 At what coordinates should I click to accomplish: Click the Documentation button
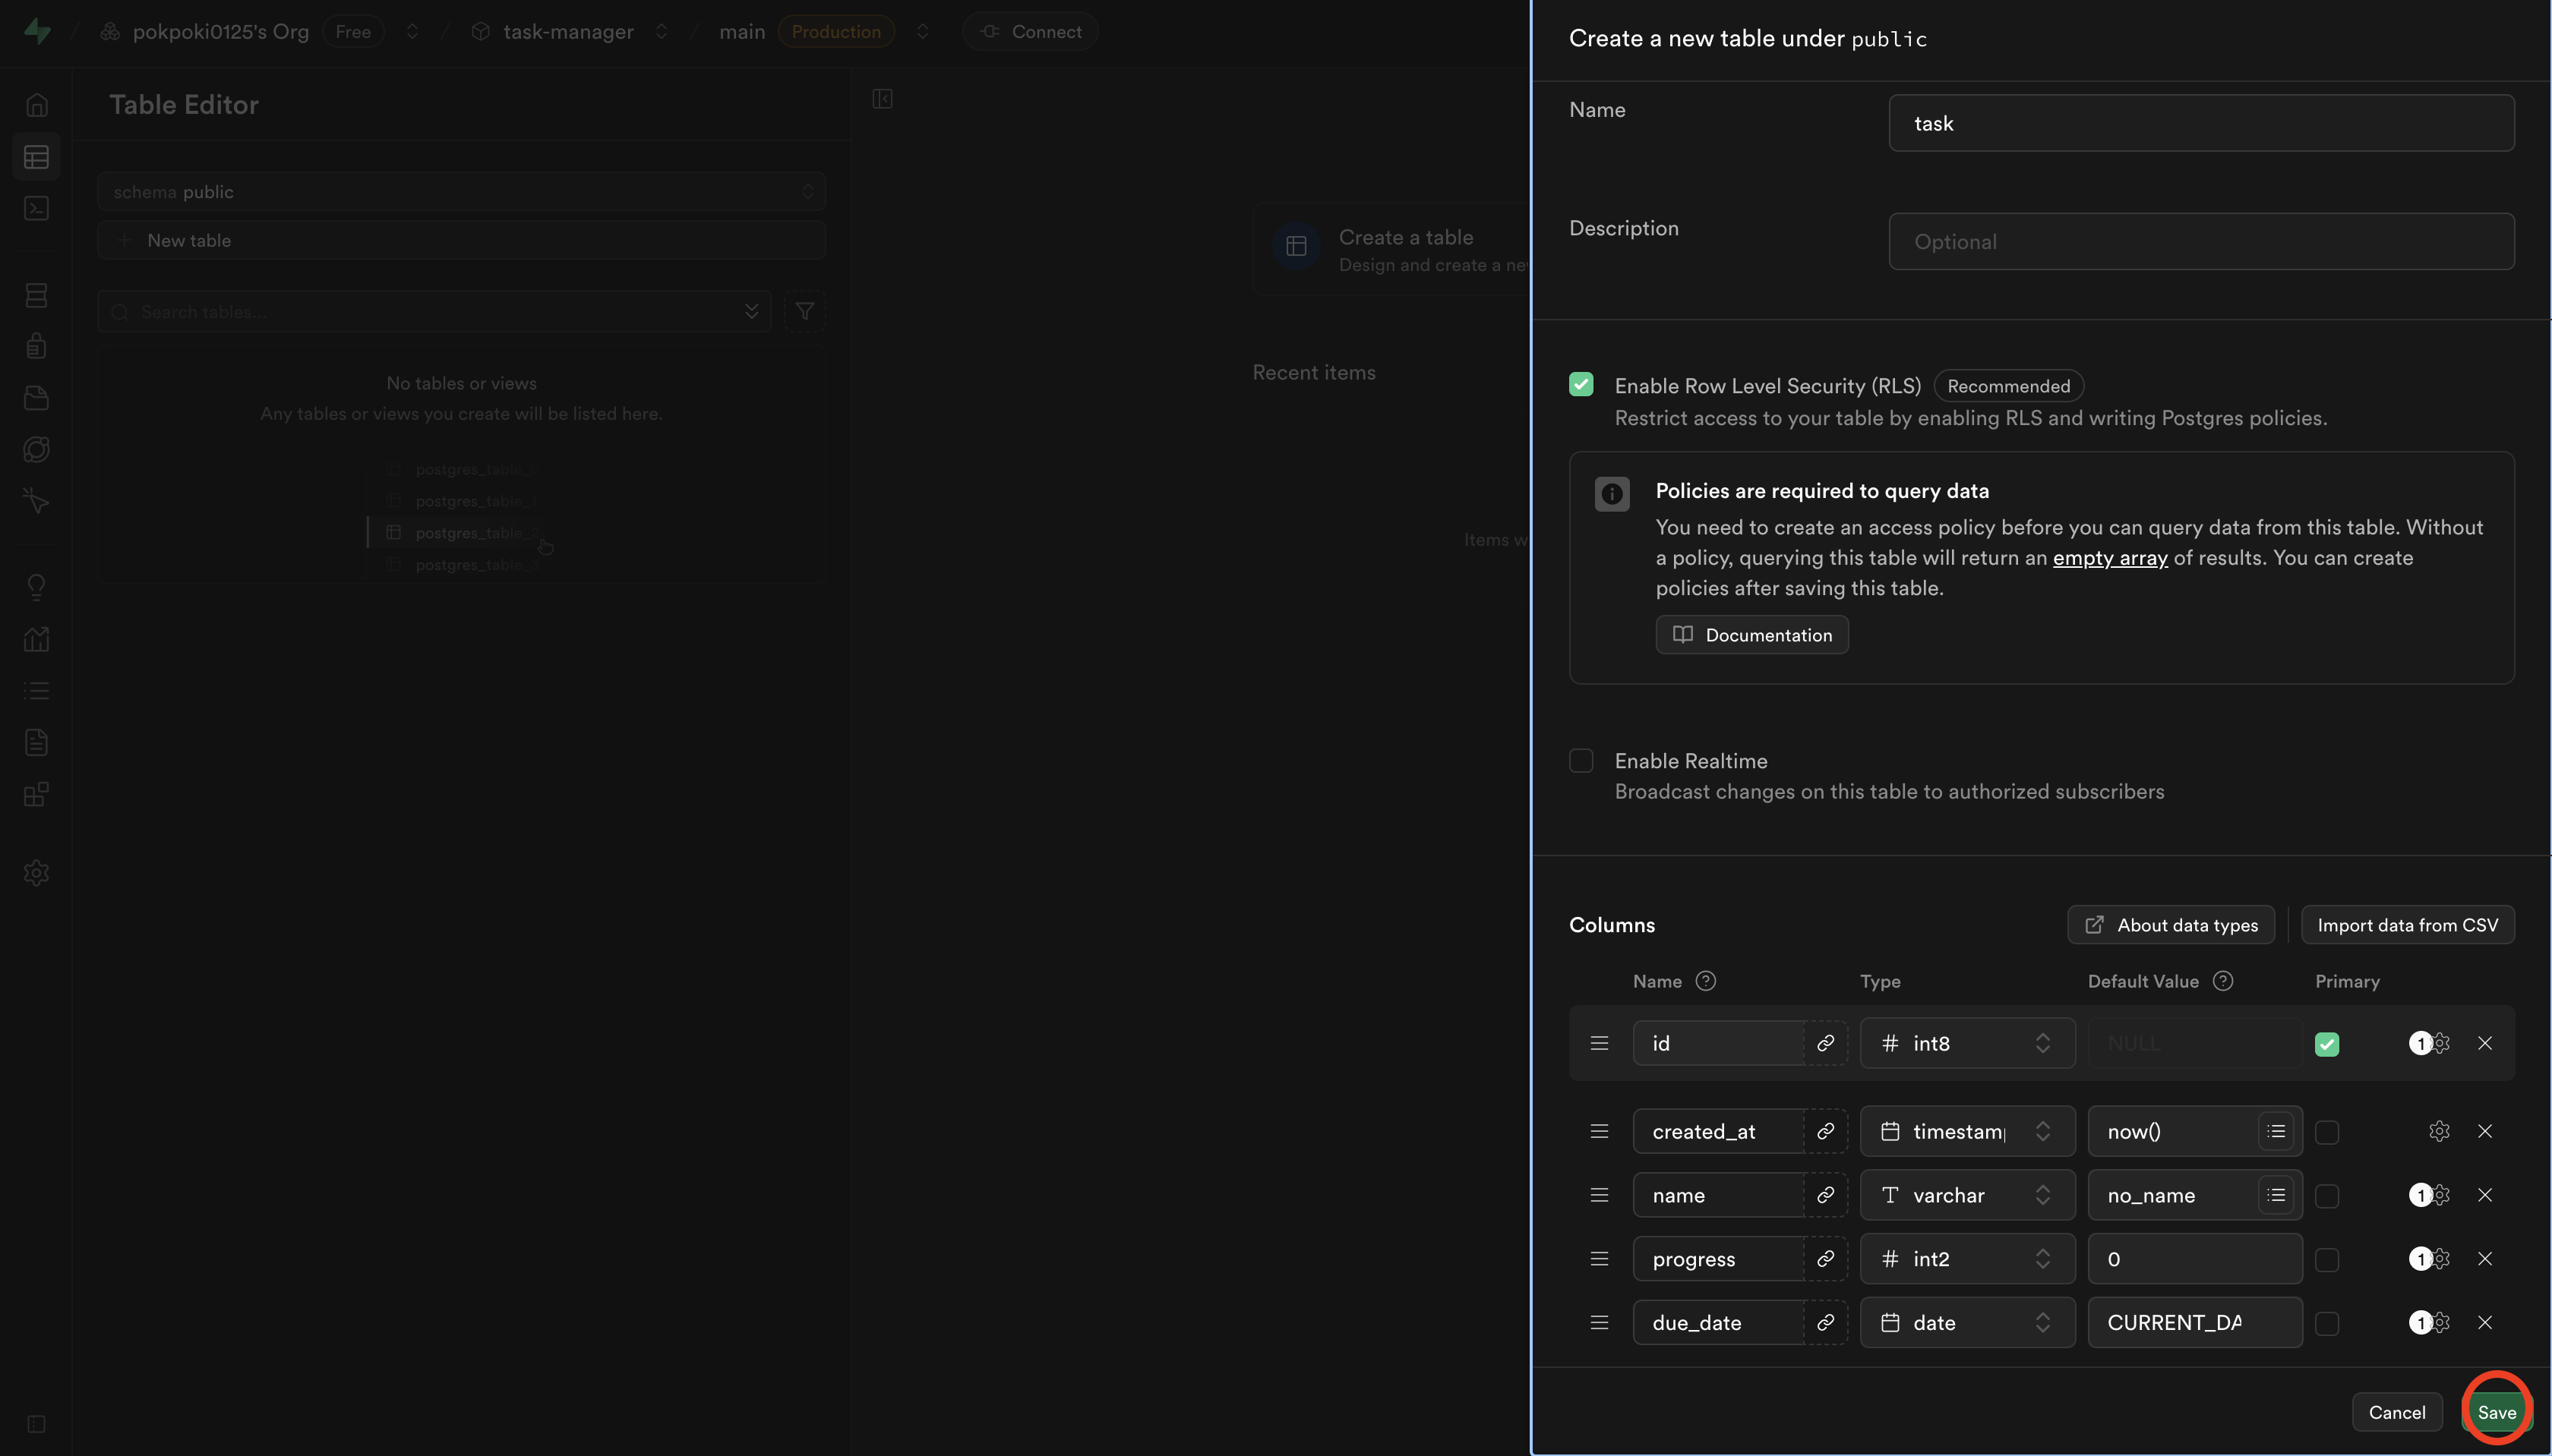[x=1751, y=635]
